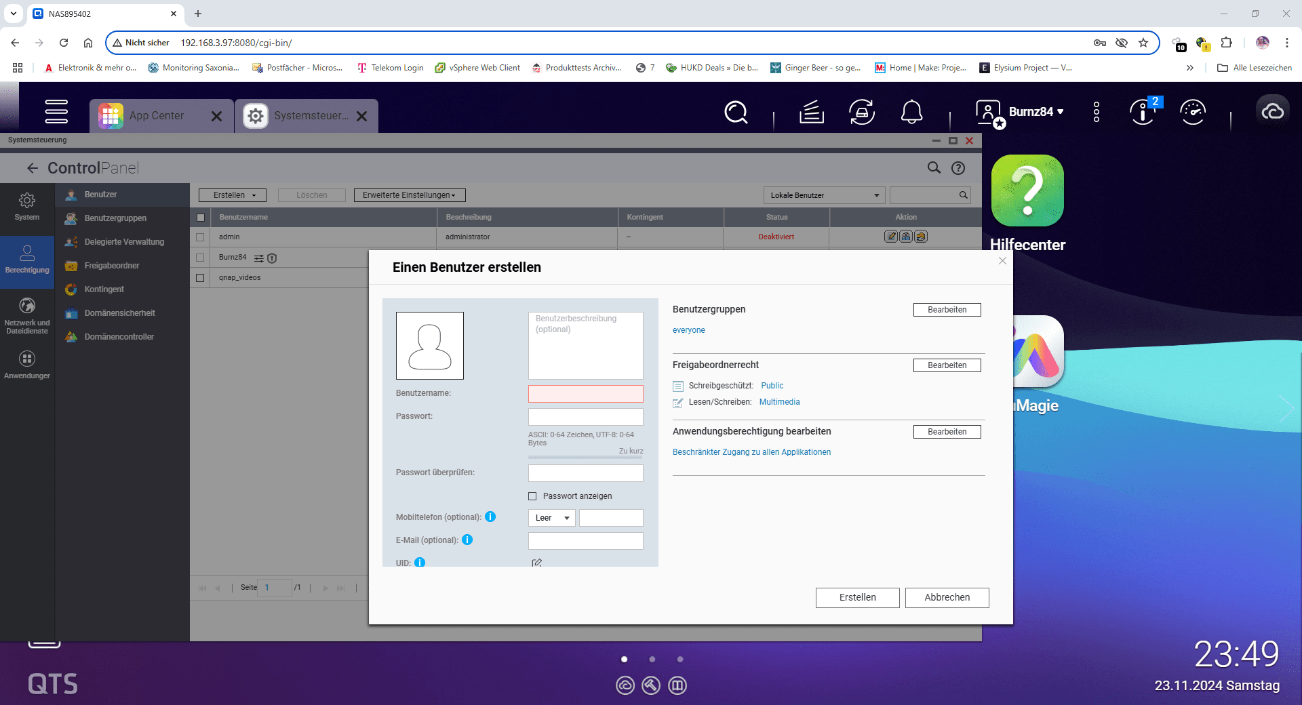Click the user profile picture placeholder
The image size is (1302, 705).
pos(430,346)
